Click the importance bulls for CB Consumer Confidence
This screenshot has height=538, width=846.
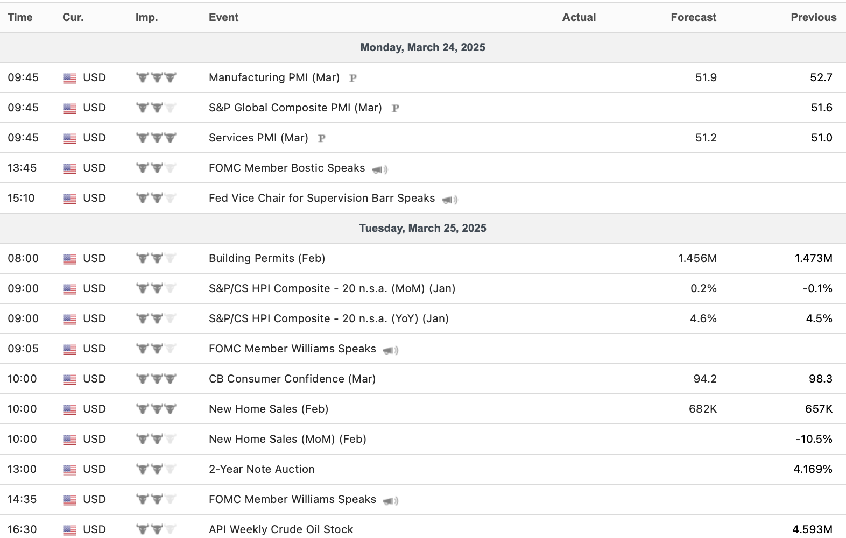tap(156, 379)
